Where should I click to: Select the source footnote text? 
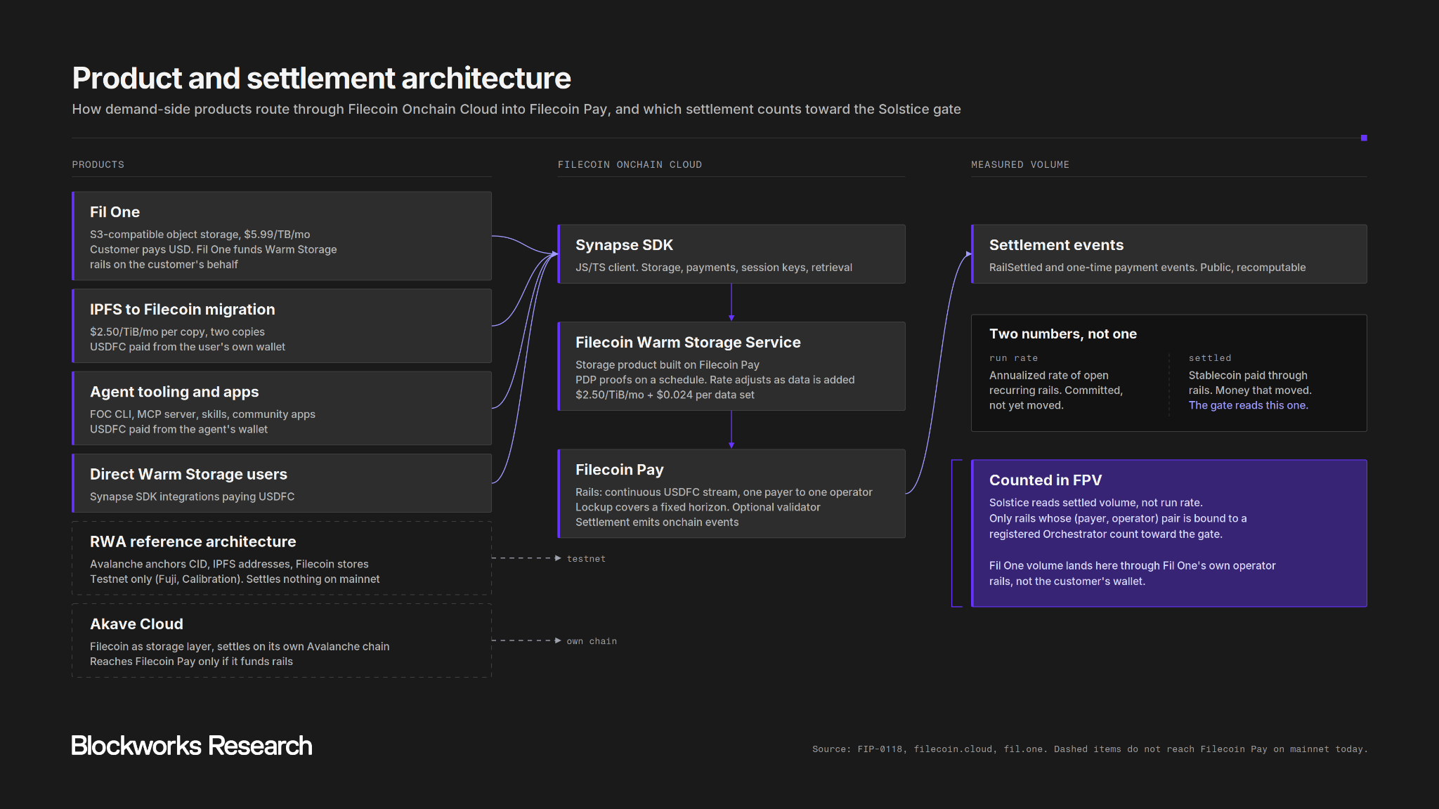click(1090, 749)
